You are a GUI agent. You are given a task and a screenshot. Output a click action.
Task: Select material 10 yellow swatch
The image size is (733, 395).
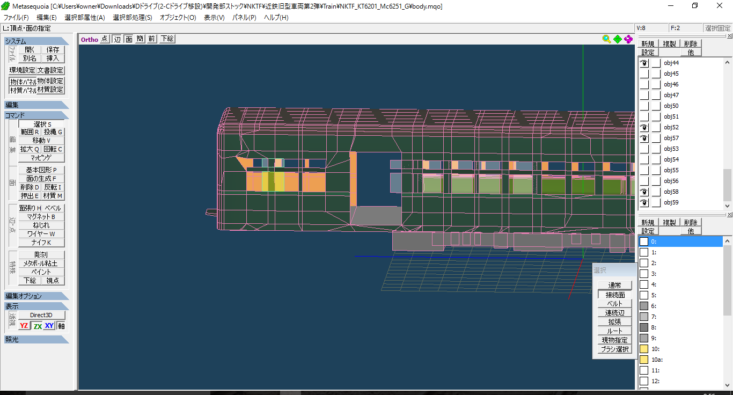pos(644,349)
